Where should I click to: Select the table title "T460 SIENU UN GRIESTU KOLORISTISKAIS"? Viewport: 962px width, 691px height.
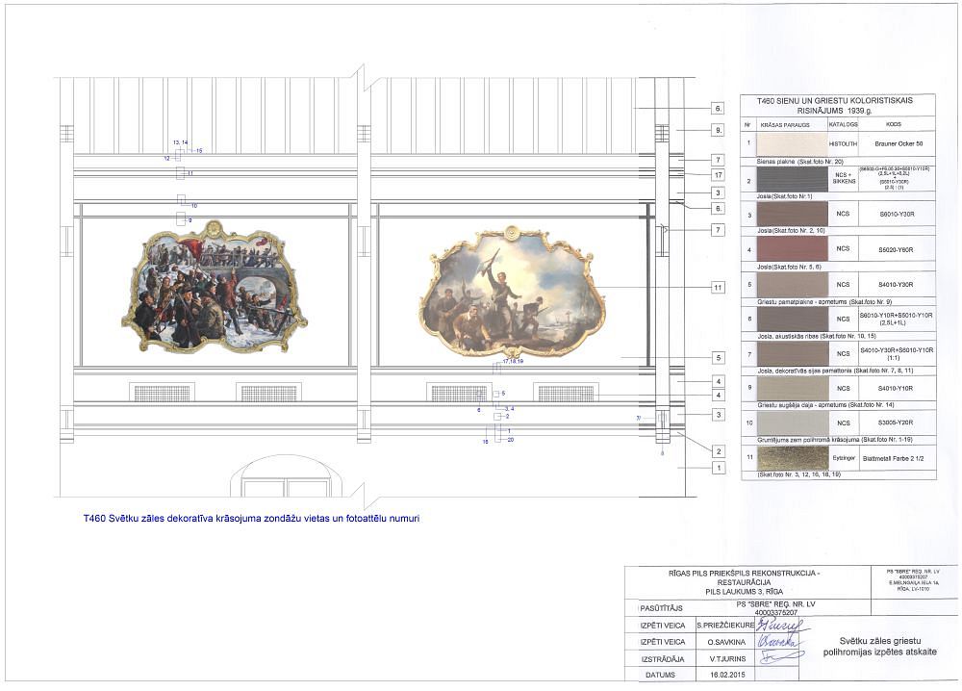pos(835,101)
